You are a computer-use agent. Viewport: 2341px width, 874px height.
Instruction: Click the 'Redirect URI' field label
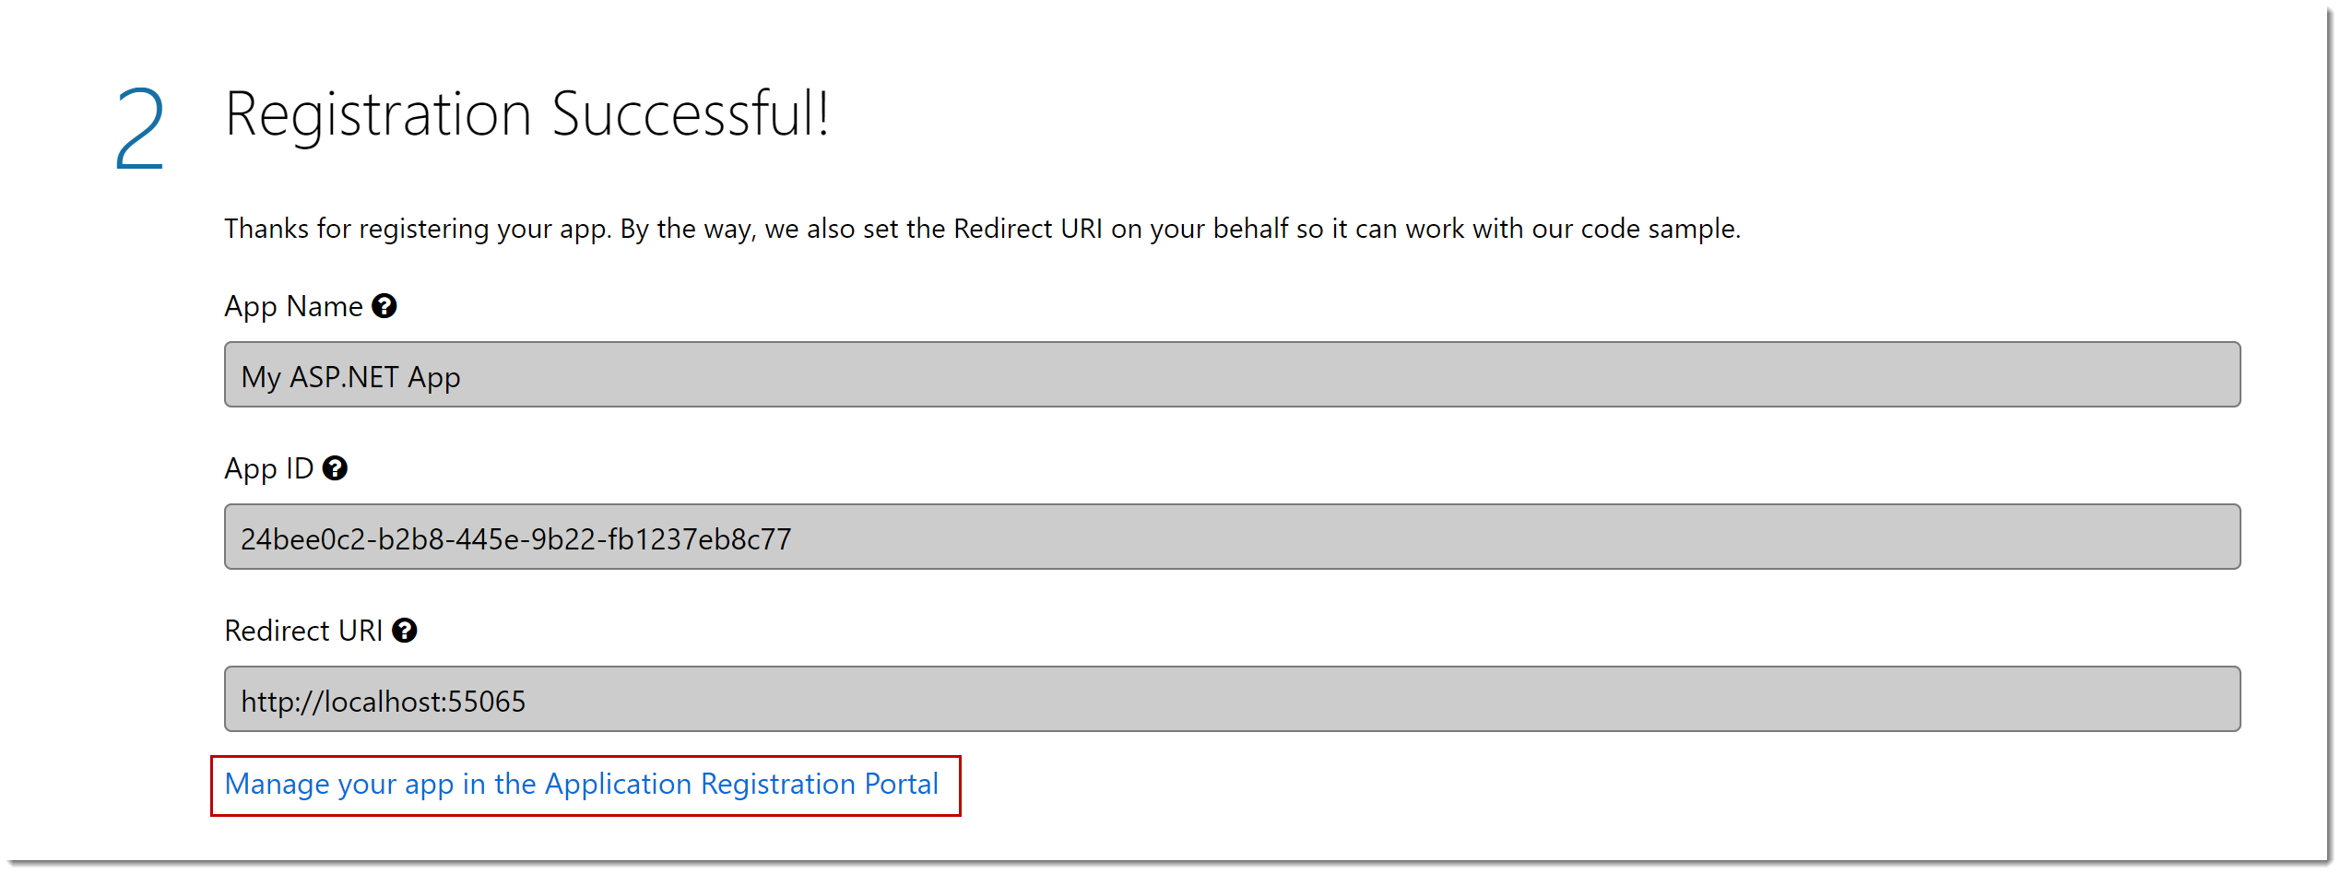point(302,632)
